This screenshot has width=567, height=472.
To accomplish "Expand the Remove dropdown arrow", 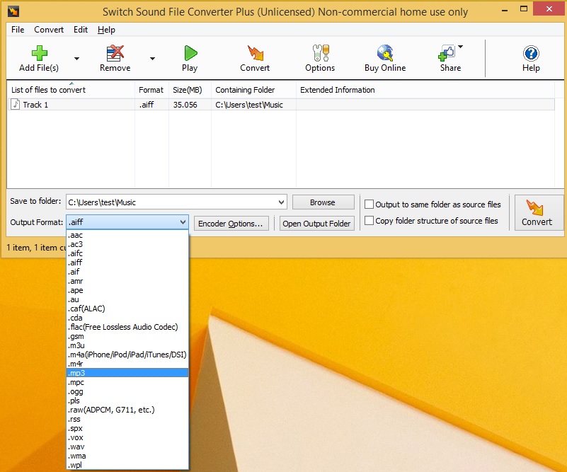I will point(152,59).
